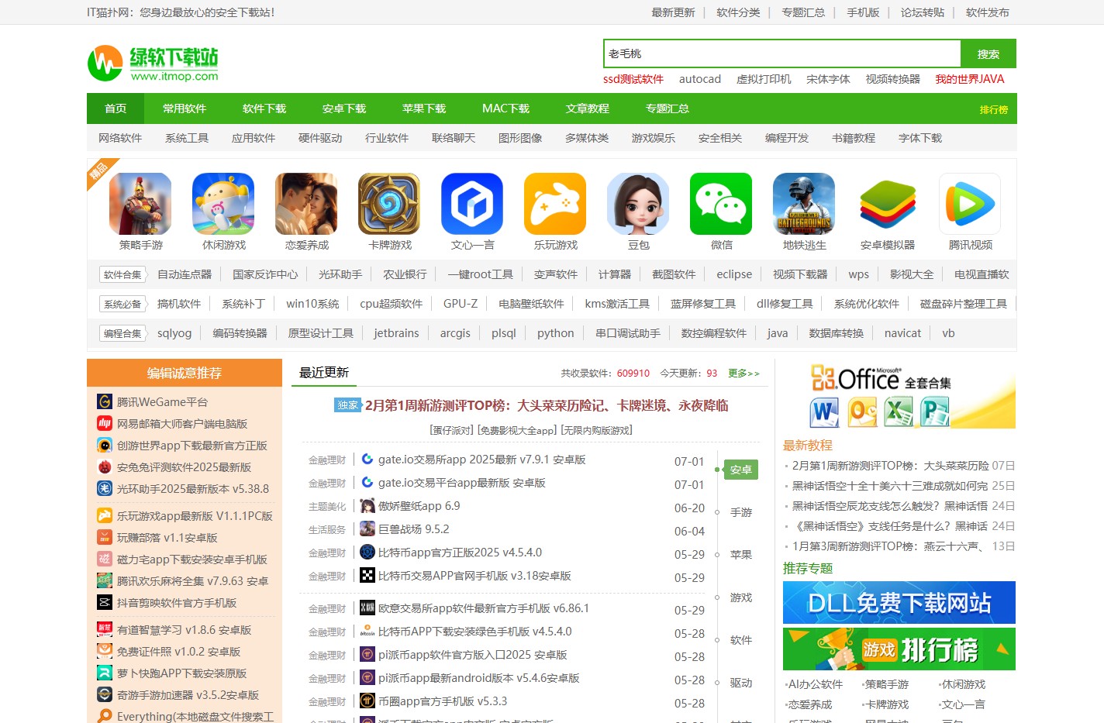Click the ssd测试软件 hot search link
Viewport: 1104px width, 723px height.
point(633,79)
